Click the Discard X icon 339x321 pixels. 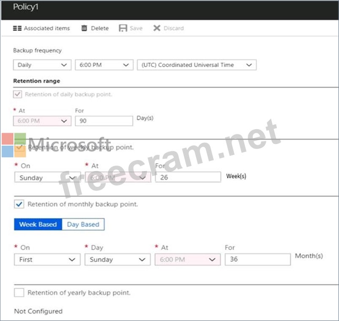tap(157, 28)
